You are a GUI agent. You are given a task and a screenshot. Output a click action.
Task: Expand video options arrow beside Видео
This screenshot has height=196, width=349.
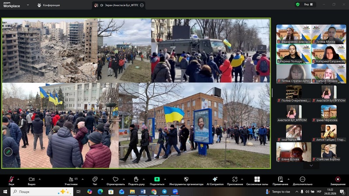(40, 179)
